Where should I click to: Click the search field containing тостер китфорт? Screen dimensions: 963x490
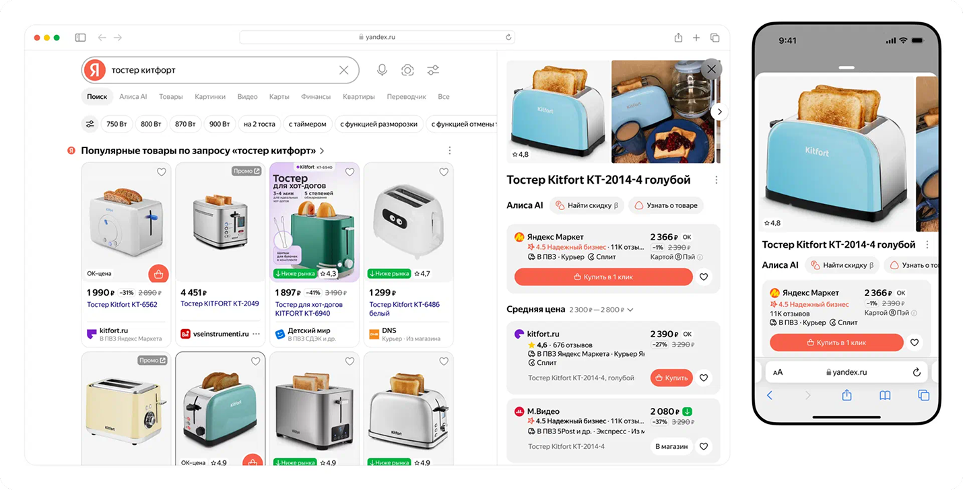[x=220, y=70]
